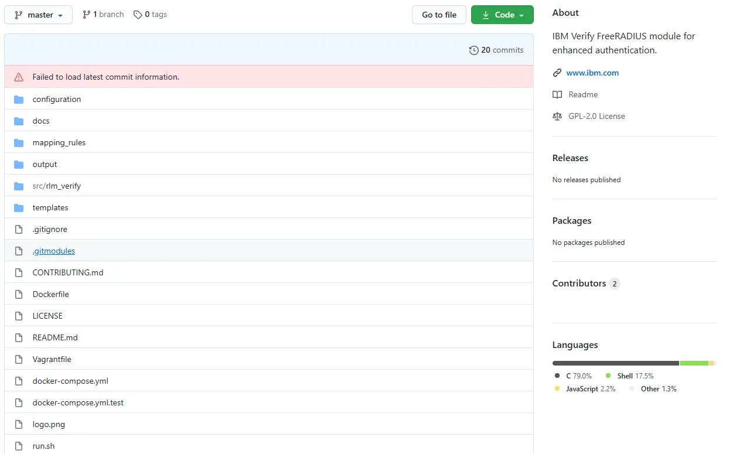This screenshot has width=743, height=454.
Task: Jump to the Readme link
Action: (x=583, y=94)
